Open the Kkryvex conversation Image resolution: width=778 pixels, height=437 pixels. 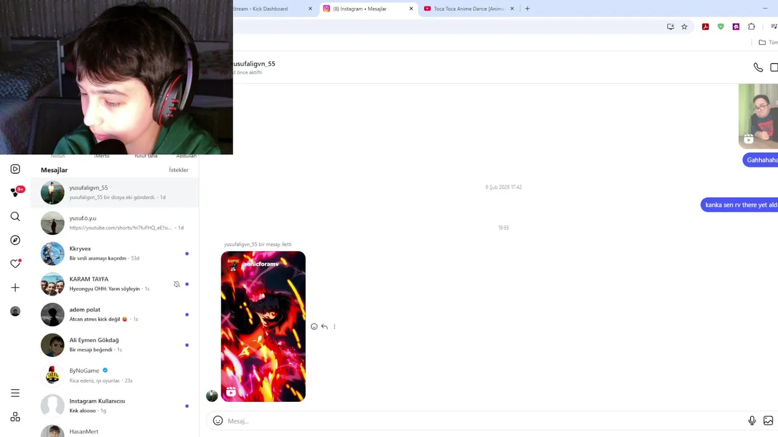tap(115, 253)
